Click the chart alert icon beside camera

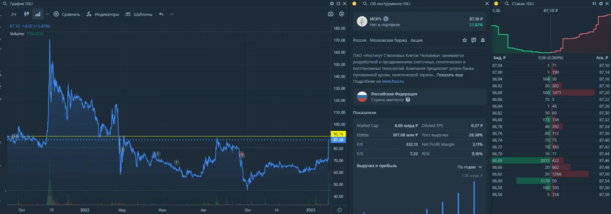click(x=341, y=14)
